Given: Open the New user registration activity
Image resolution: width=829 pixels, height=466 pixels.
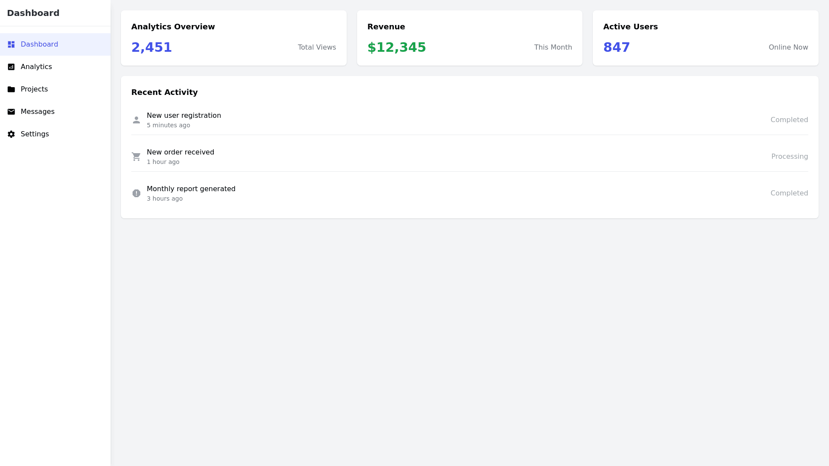Looking at the screenshot, I should pyautogui.click(x=184, y=116).
